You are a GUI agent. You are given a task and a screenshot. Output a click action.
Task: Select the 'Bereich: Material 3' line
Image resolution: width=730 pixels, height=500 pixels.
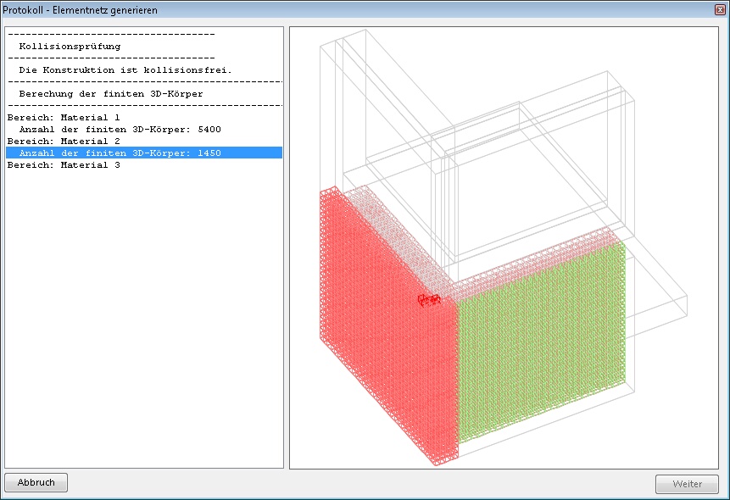[x=144, y=164]
